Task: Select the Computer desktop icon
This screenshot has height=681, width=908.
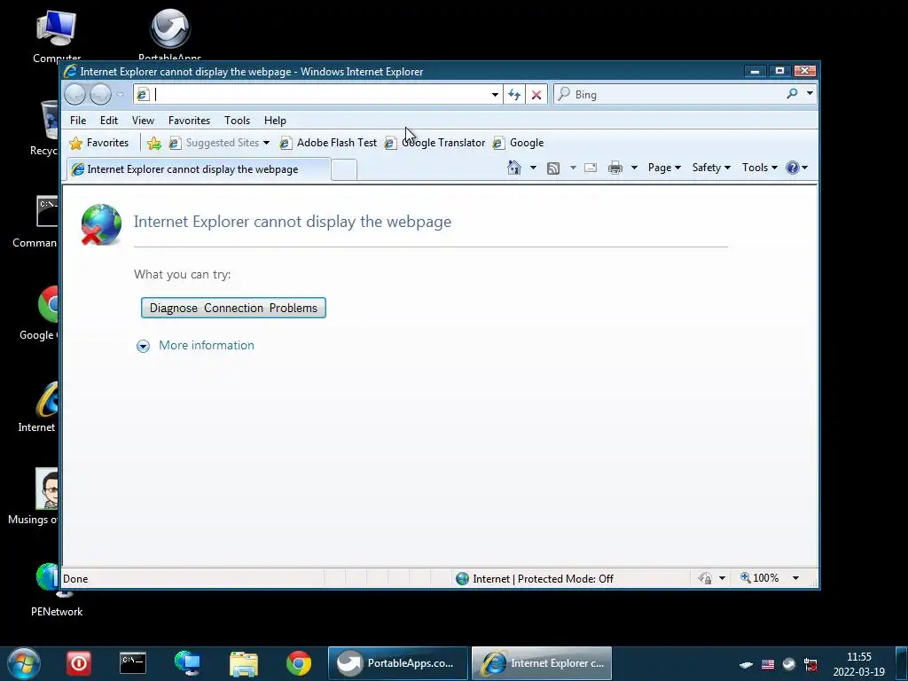Action: 57,35
